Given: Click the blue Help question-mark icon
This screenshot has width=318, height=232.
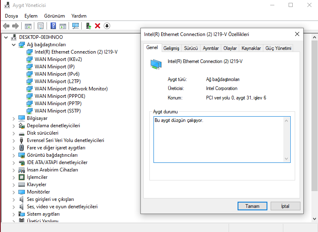Looking at the screenshot, I should (x=53, y=26).
